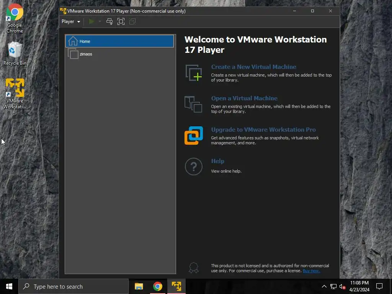The image size is (392, 294).
Task: Click the VMware Player taskbar button
Action: pyautogui.click(x=176, y=286)
